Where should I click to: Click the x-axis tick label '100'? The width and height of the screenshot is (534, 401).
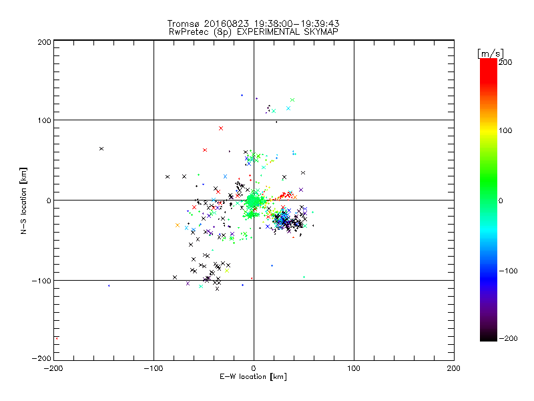(354, 368)
